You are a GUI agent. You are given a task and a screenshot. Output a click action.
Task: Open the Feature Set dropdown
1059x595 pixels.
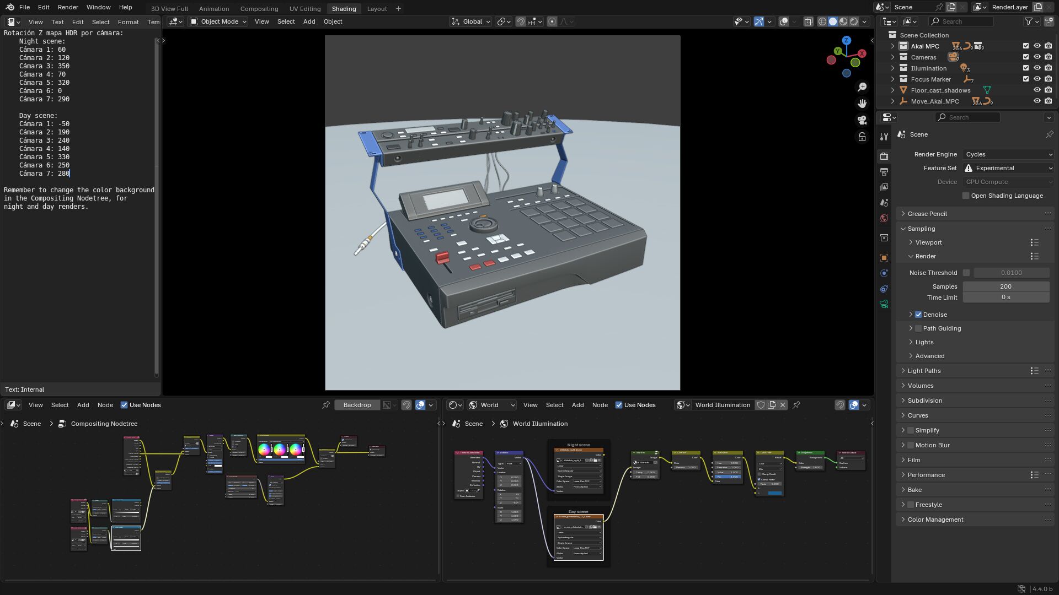(x=1008, y=168)
